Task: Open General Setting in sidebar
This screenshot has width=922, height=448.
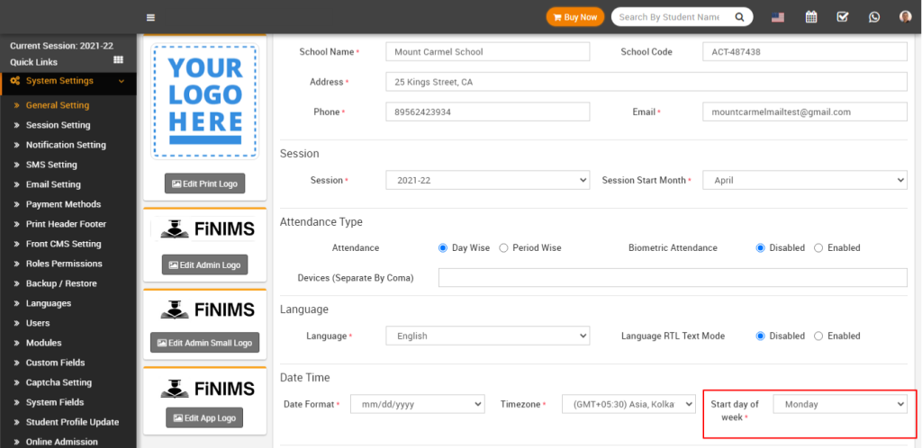Action: pos(58,105)
